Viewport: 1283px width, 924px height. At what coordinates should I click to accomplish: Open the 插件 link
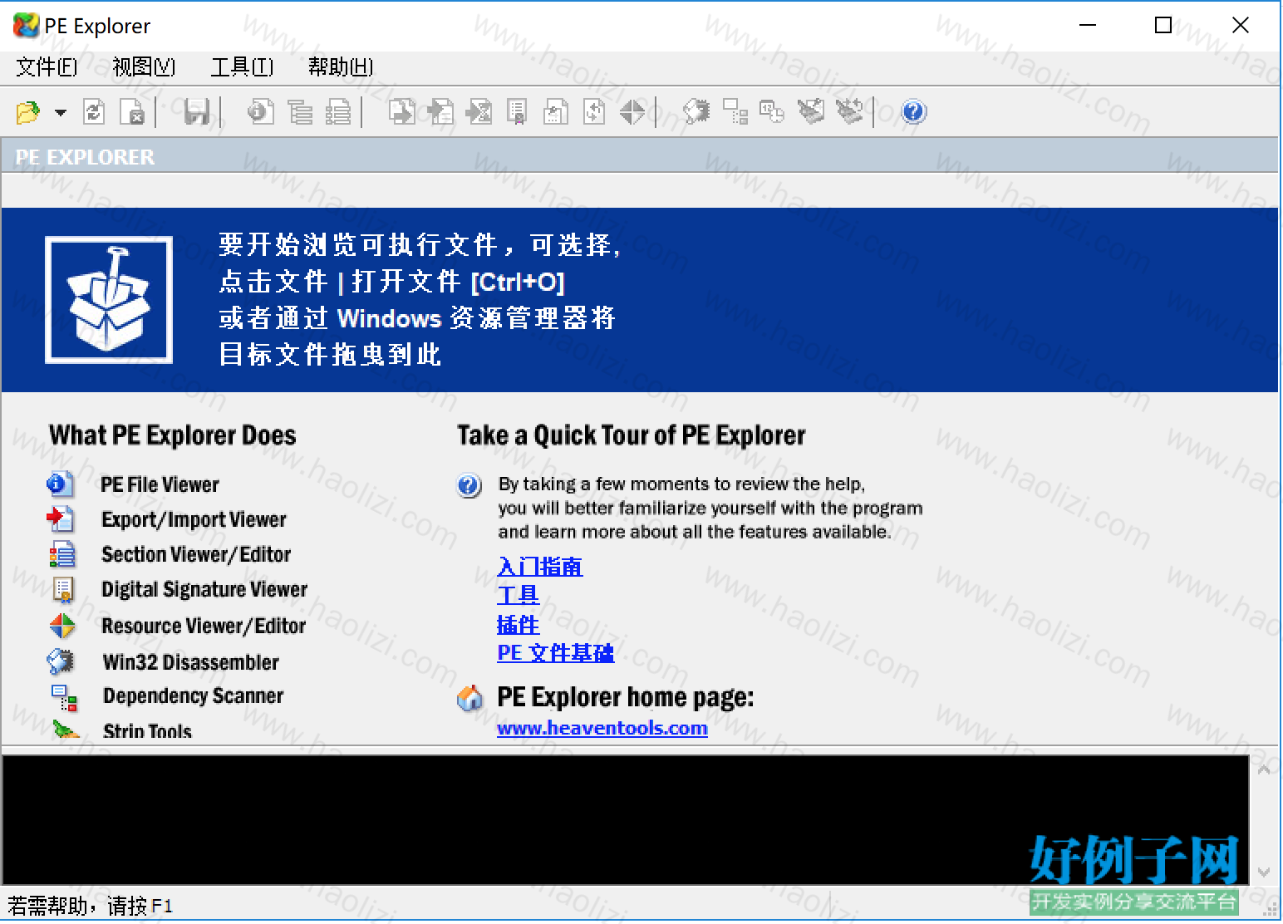pos(519,624)
